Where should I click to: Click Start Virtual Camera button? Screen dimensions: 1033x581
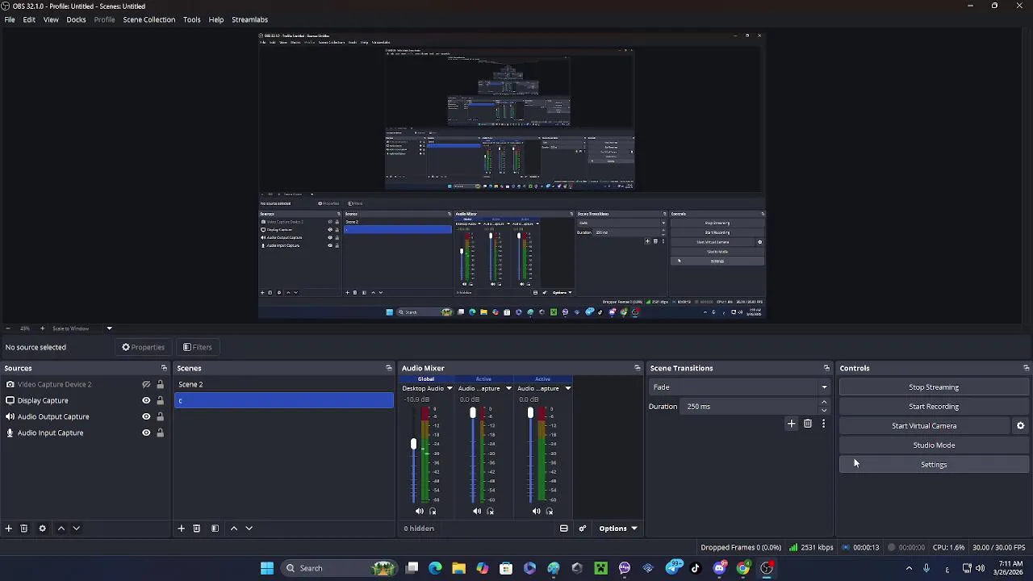point(924,426)
